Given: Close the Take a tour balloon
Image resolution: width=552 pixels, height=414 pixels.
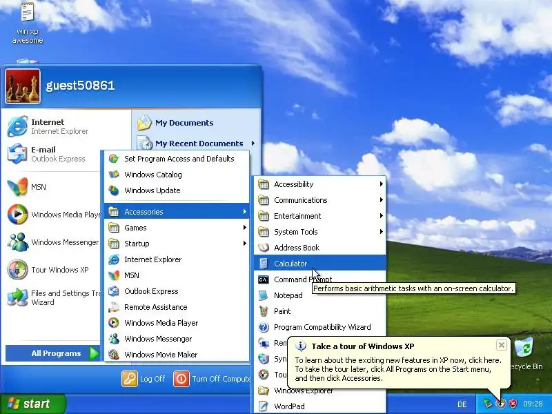Looking at the screenshot, I should [x=502, y=345].
